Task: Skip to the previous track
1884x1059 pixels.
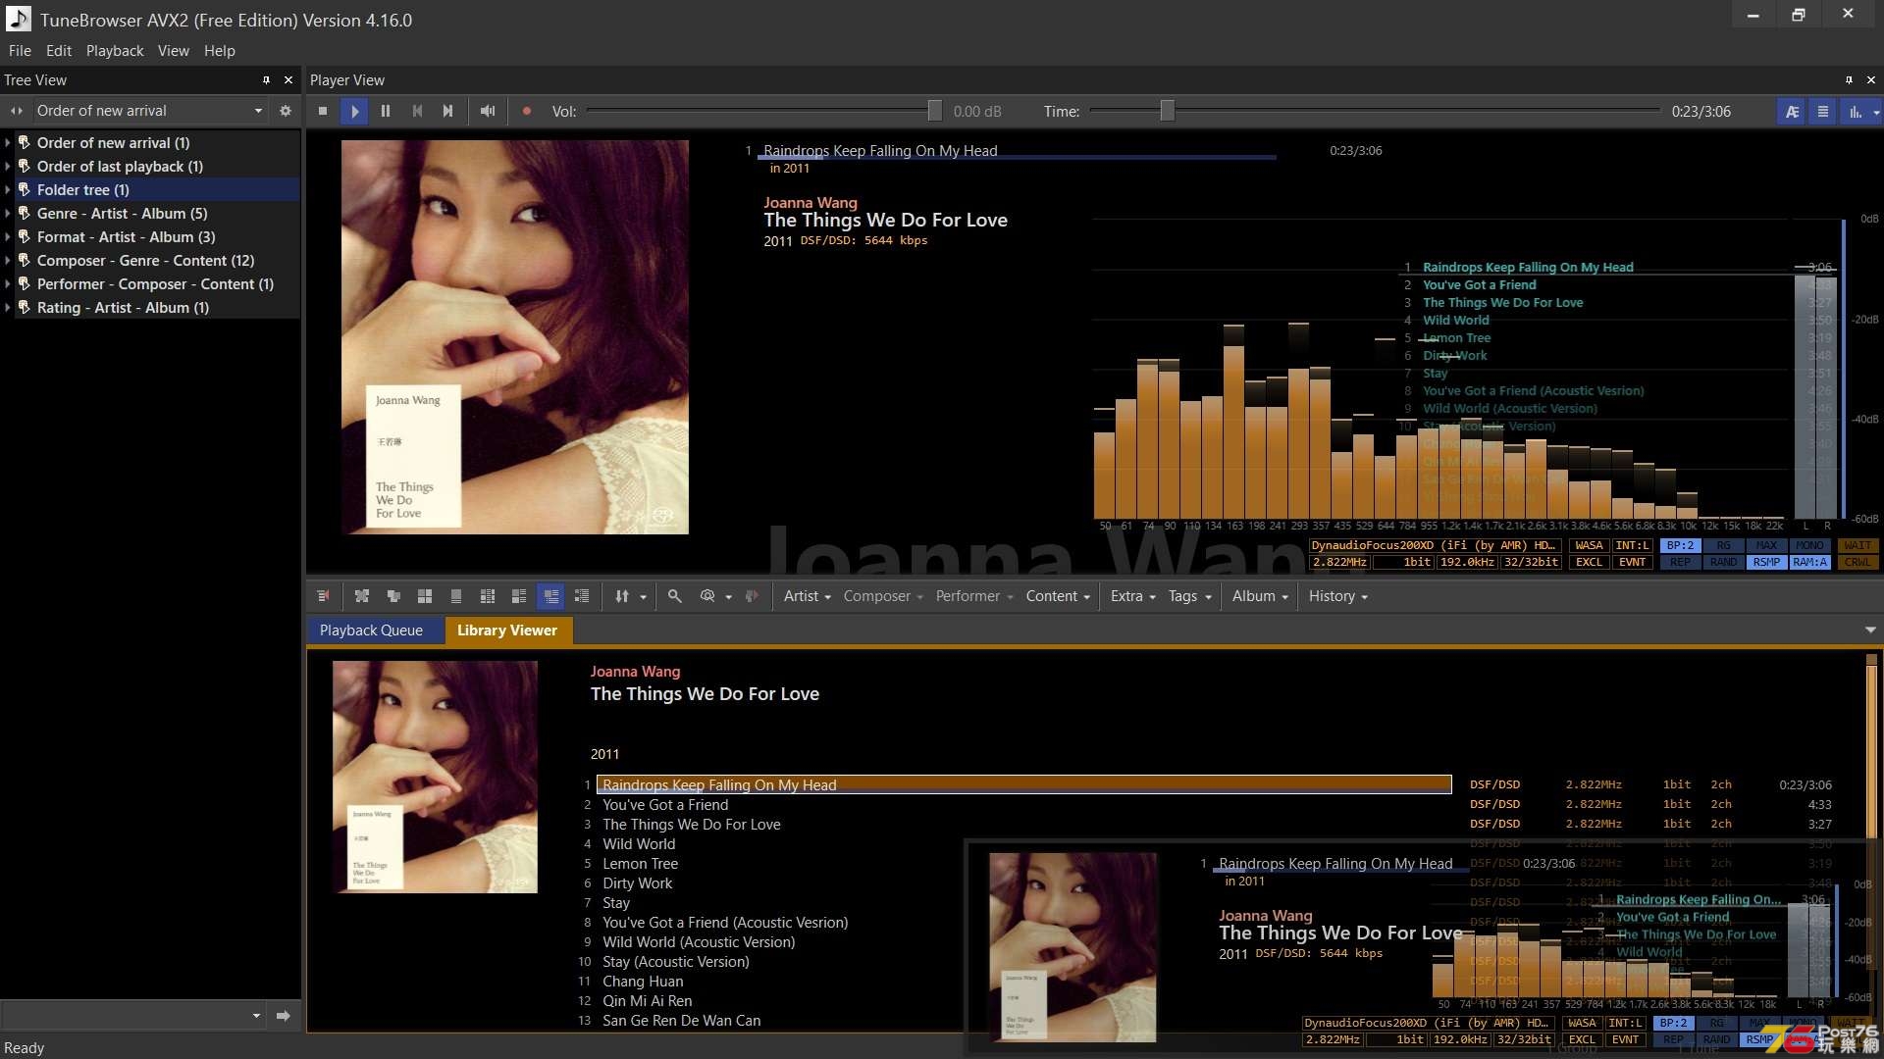Action: tap(417, 112)
